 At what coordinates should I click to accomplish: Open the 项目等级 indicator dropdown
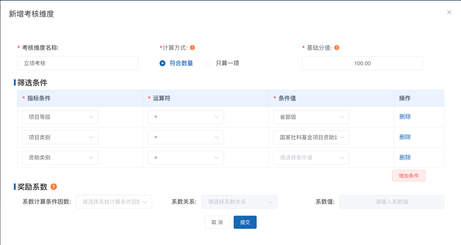(60, 117)
